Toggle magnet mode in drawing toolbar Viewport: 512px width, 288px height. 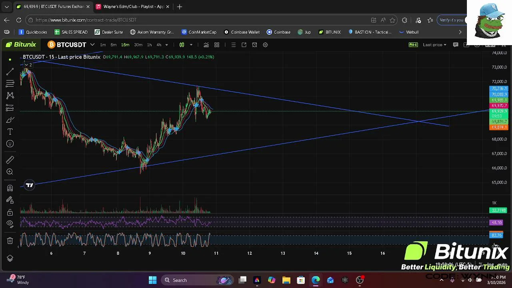[x=10, y=188]
